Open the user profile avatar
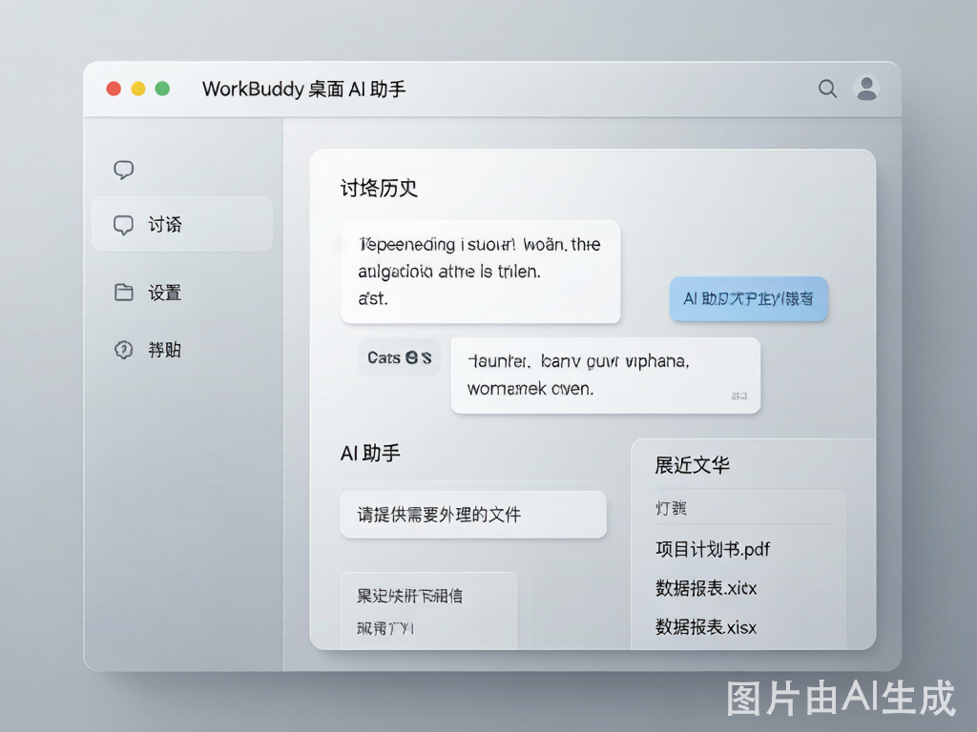Viewport: 977px width, 732px height. [866, 89]
